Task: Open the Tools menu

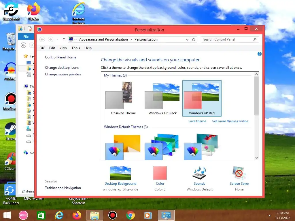Action: click(x=76, y=48)
